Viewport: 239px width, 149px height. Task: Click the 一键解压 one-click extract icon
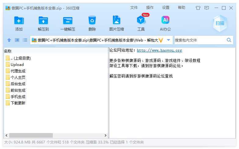coord(67,21)
